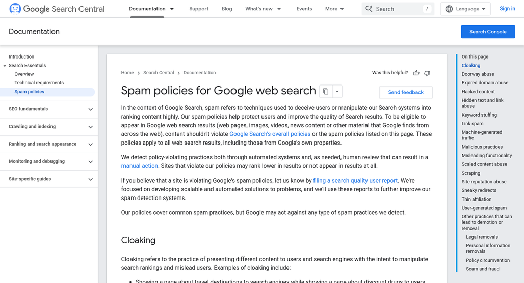Open the Documentation tab in top nav
The image size is (524, 283).
tap(147, 9)
